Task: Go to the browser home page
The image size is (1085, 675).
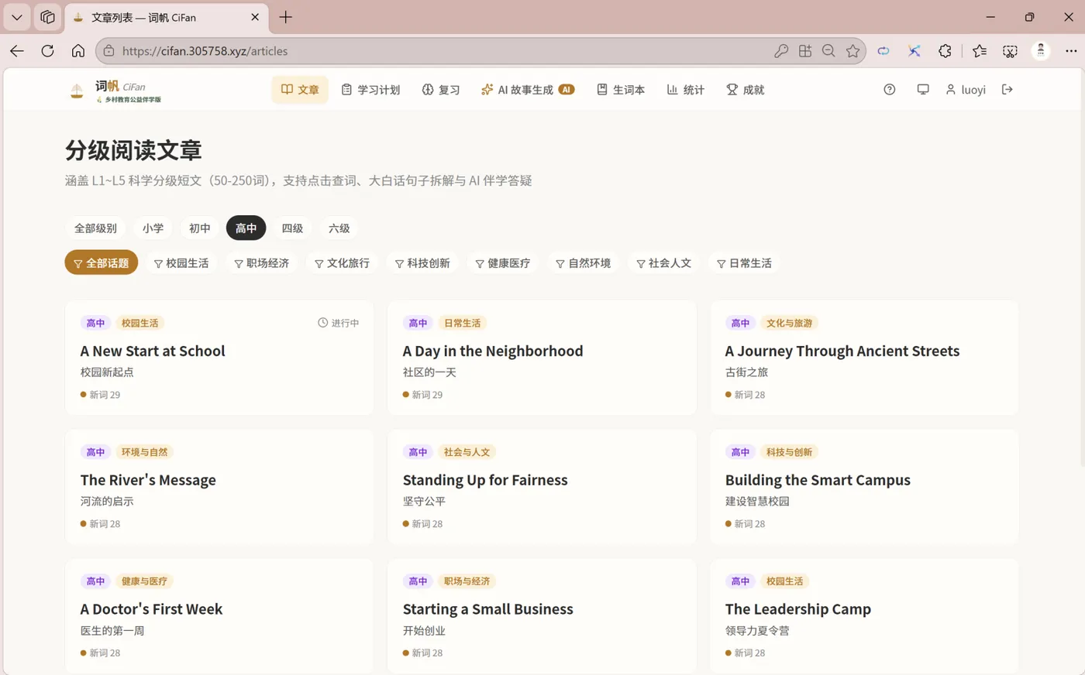Action: [78, 51]
